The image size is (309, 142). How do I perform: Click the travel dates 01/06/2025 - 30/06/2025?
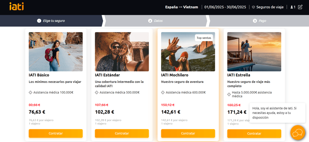pos(225,7)
